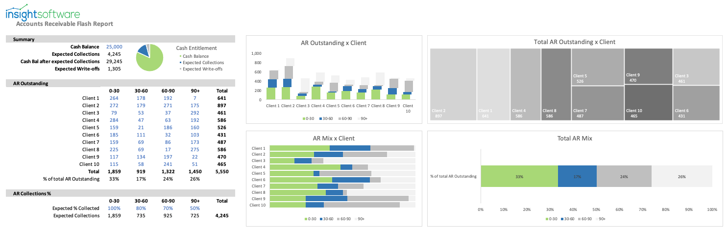Image resolution: width=728 pixels, height=231 pixels.
Task: Click Client 10's 60-90 cell showing 241
Action: (x=168, y=164)
